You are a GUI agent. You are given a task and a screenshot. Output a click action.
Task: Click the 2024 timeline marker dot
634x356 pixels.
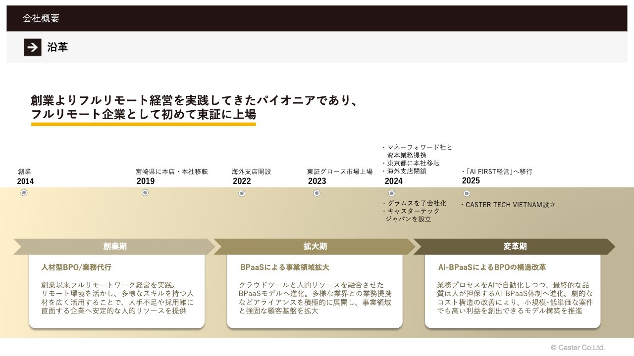(x=391, y=193)
